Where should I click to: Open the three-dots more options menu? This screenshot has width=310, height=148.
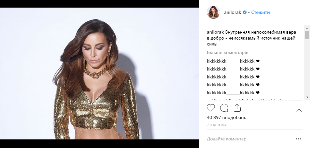[x=298, y=139]
